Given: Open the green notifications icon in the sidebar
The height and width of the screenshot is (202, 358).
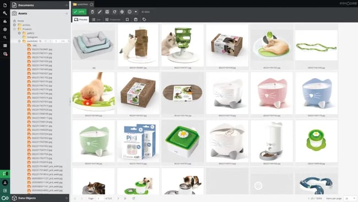Looking at the screenshot, I should (x=5, y=174).
